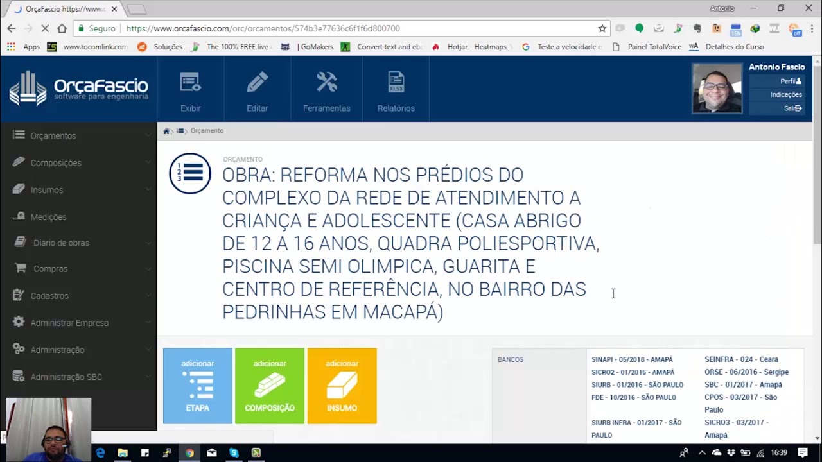The height and width of the screenshot is (462, 822).
Task: Expand the Composições sidebar chevron
Action: 148,162
